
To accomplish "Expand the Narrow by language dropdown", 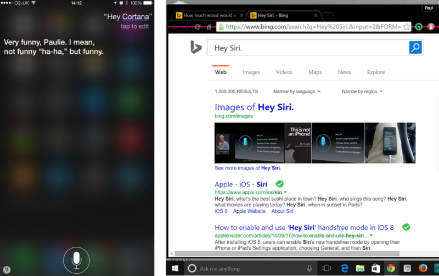I will [297, 91].
